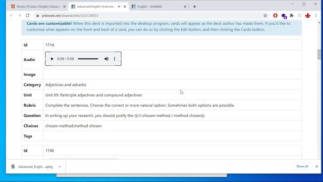323x182 pixels.
Task: Open the audio player more-options menu
Action: pyautogui.click(x=115, y=59)
